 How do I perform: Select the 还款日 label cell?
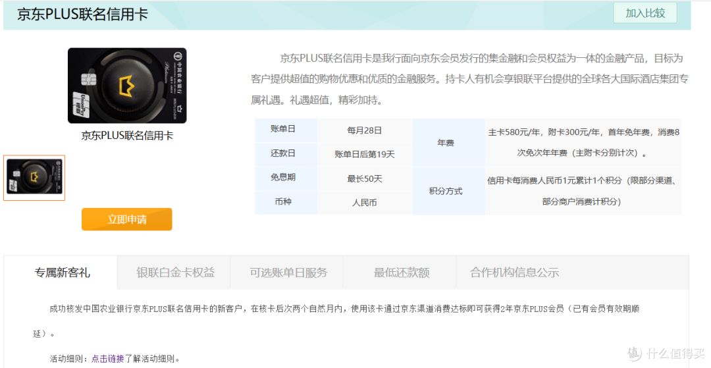coord(286,154)
